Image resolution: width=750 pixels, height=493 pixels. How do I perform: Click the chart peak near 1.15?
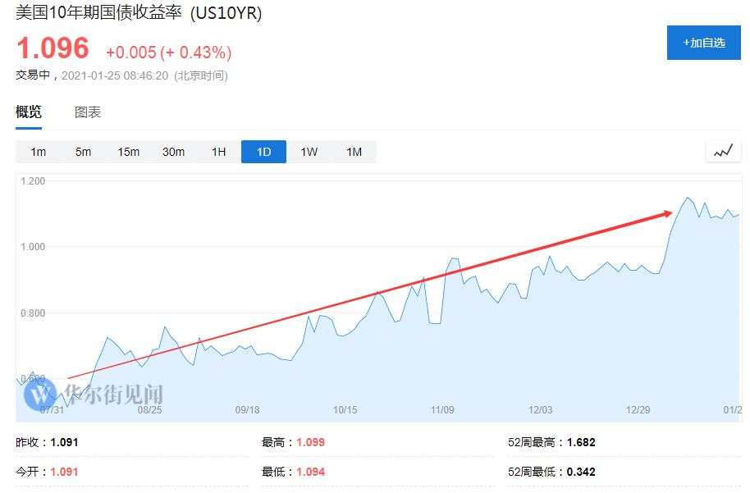click(688, 198)
